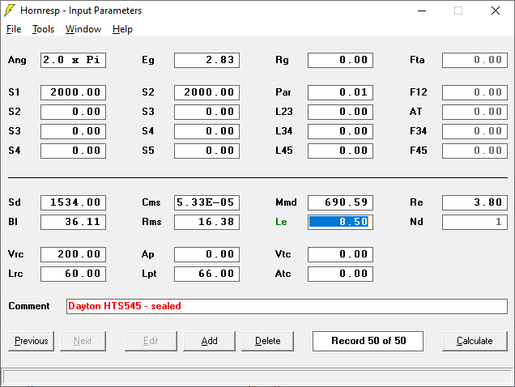Screen dimensions: 515x387
Task: Click the Eg field with 2.83
Action: [207, 60]
